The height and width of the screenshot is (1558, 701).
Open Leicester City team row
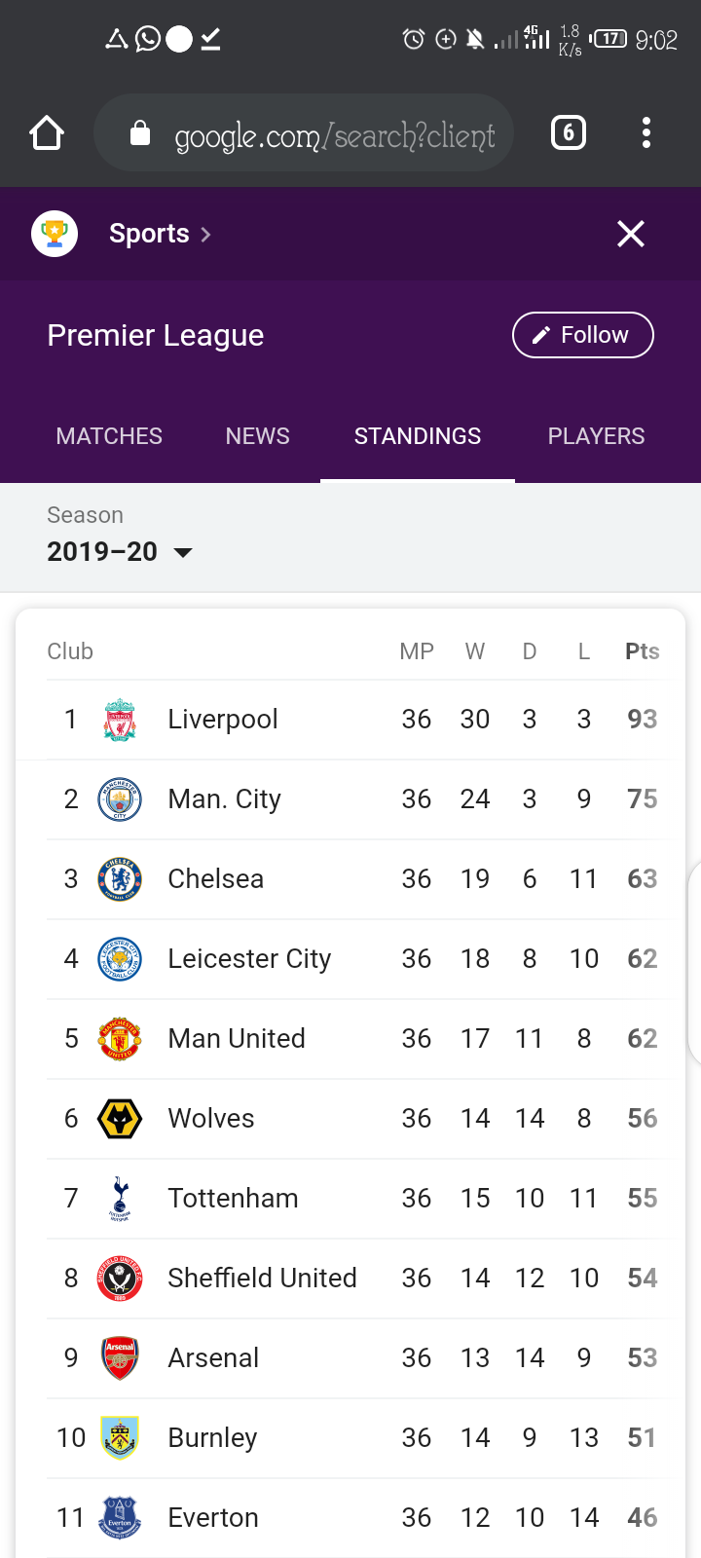coord(249,959)
